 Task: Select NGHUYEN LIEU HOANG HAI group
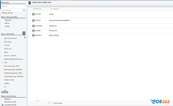pyautogui.click(x=14, y=59)
